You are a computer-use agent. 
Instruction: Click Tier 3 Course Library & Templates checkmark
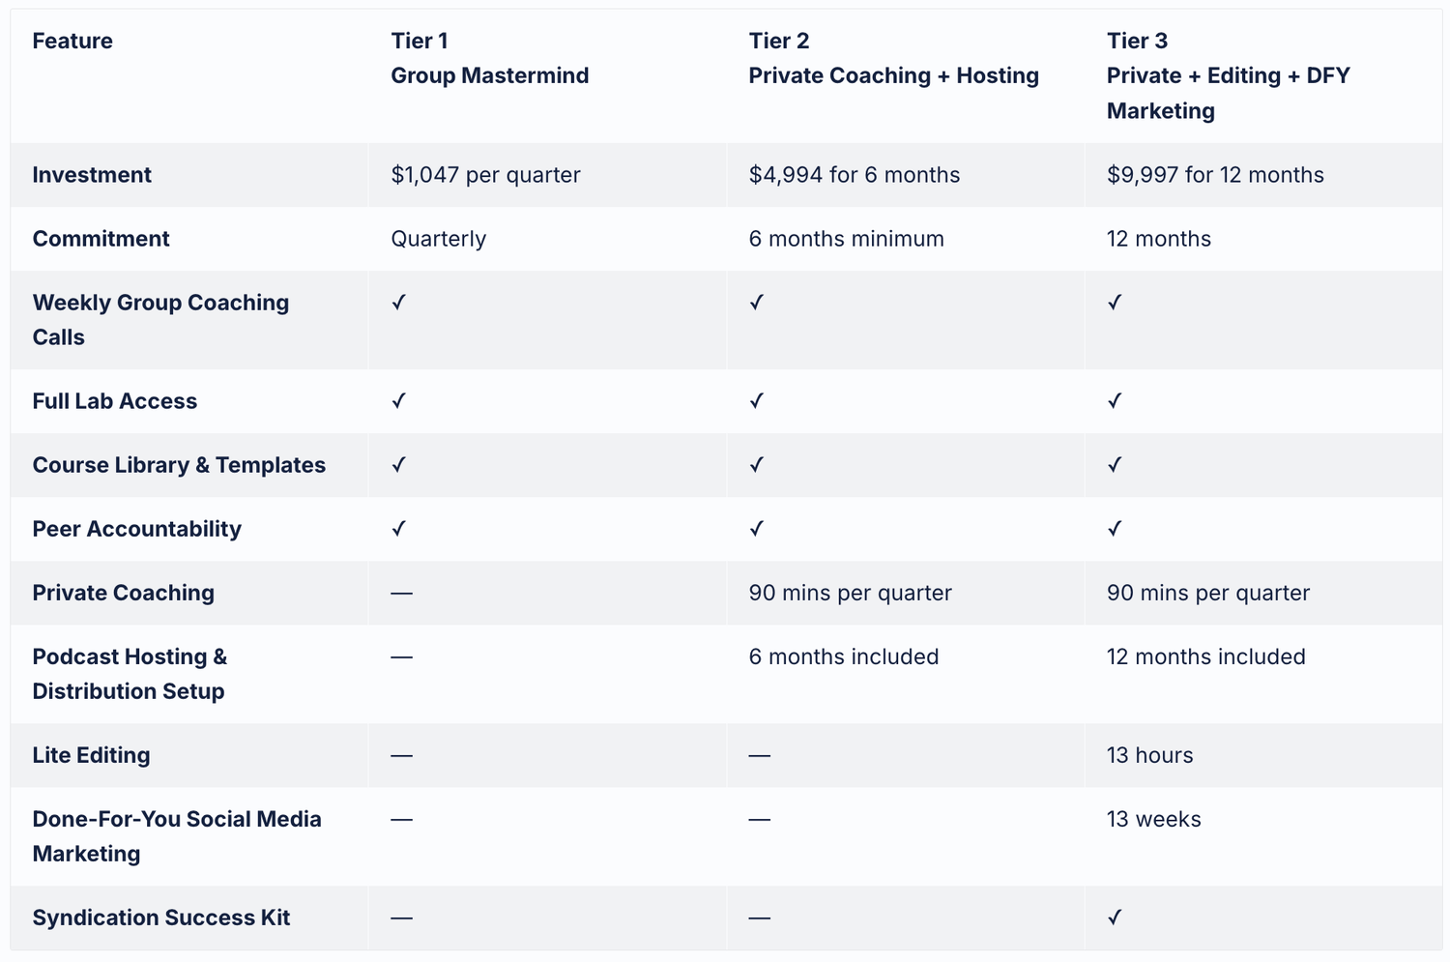[x=1115, y=465]
